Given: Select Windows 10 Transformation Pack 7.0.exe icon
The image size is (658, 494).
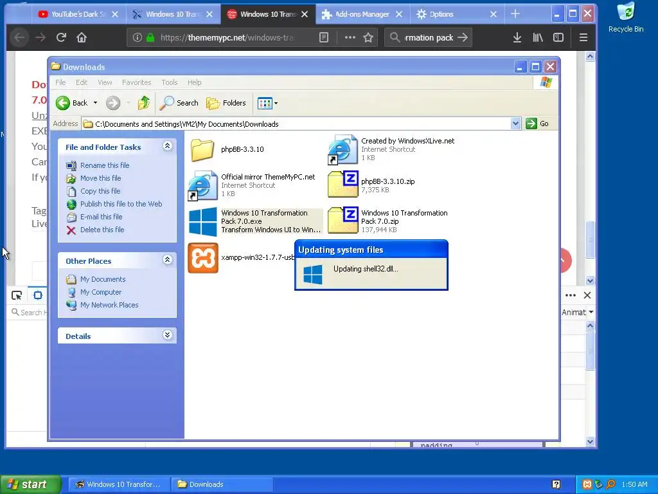Looking at the screenshot, I should click(x=202, y=221).
